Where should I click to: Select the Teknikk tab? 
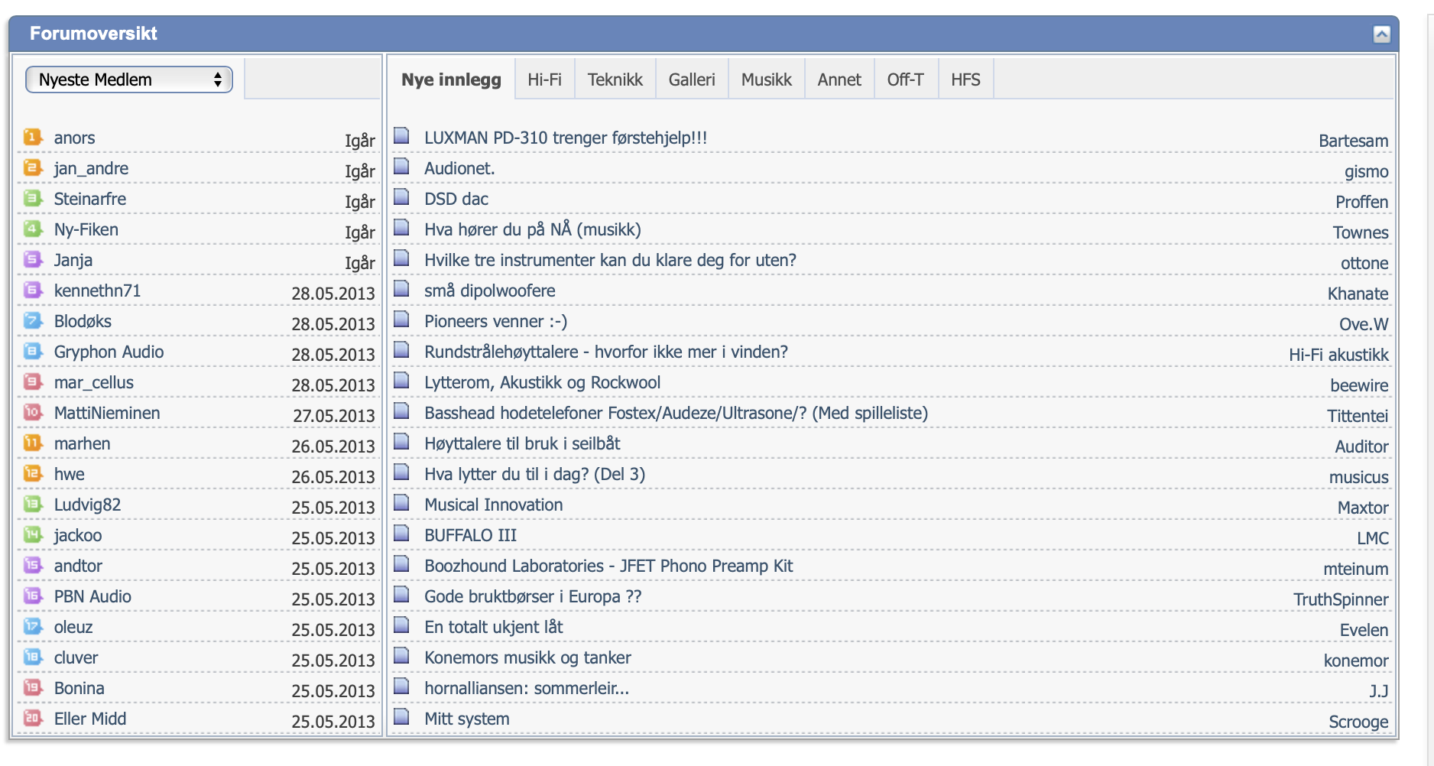(615, 80)
